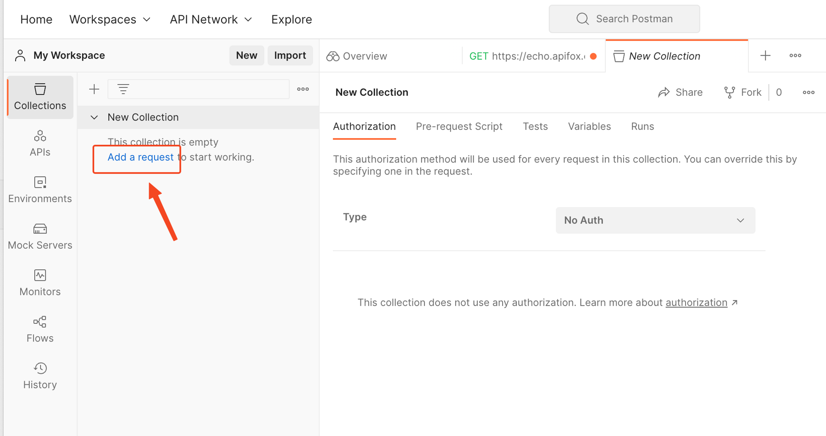Click the My Workspace user icon
The width and height of the screenshot is (826, 436).
pos(20,55)
